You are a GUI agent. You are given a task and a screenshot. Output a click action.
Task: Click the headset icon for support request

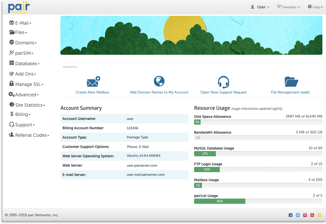(x=223, y=82)
